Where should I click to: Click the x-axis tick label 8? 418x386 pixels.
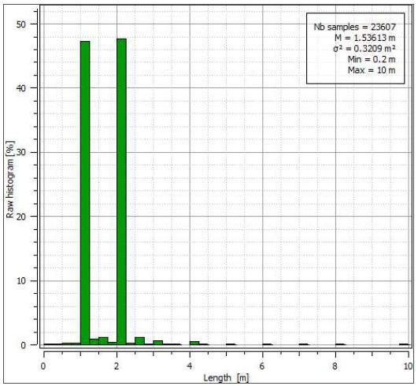point(335,366)
